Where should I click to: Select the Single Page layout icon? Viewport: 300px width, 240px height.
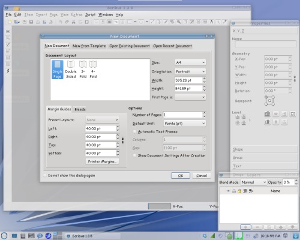coord(58,70)
